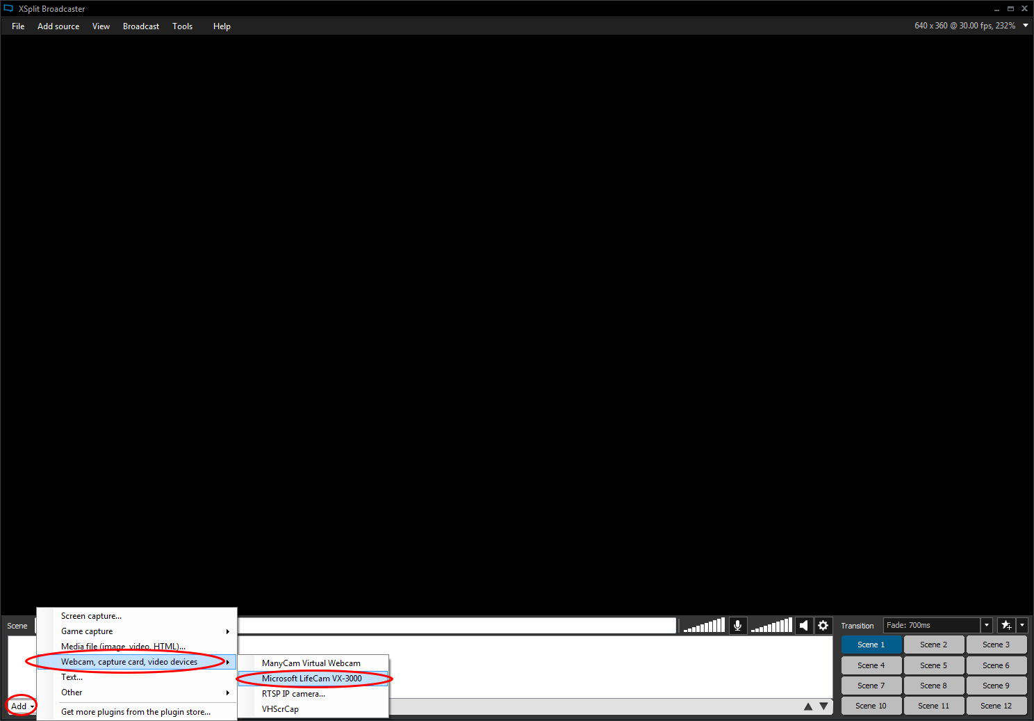This screenshot has height=721, width=1034.
Task: Adjust the microphone volume level bars
Action: [704, 626]
